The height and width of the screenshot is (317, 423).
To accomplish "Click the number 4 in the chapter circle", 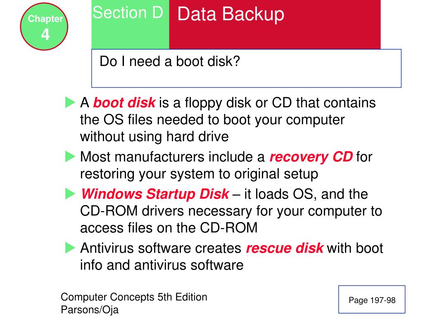I will pyautogui.click(x=45, y=35).
